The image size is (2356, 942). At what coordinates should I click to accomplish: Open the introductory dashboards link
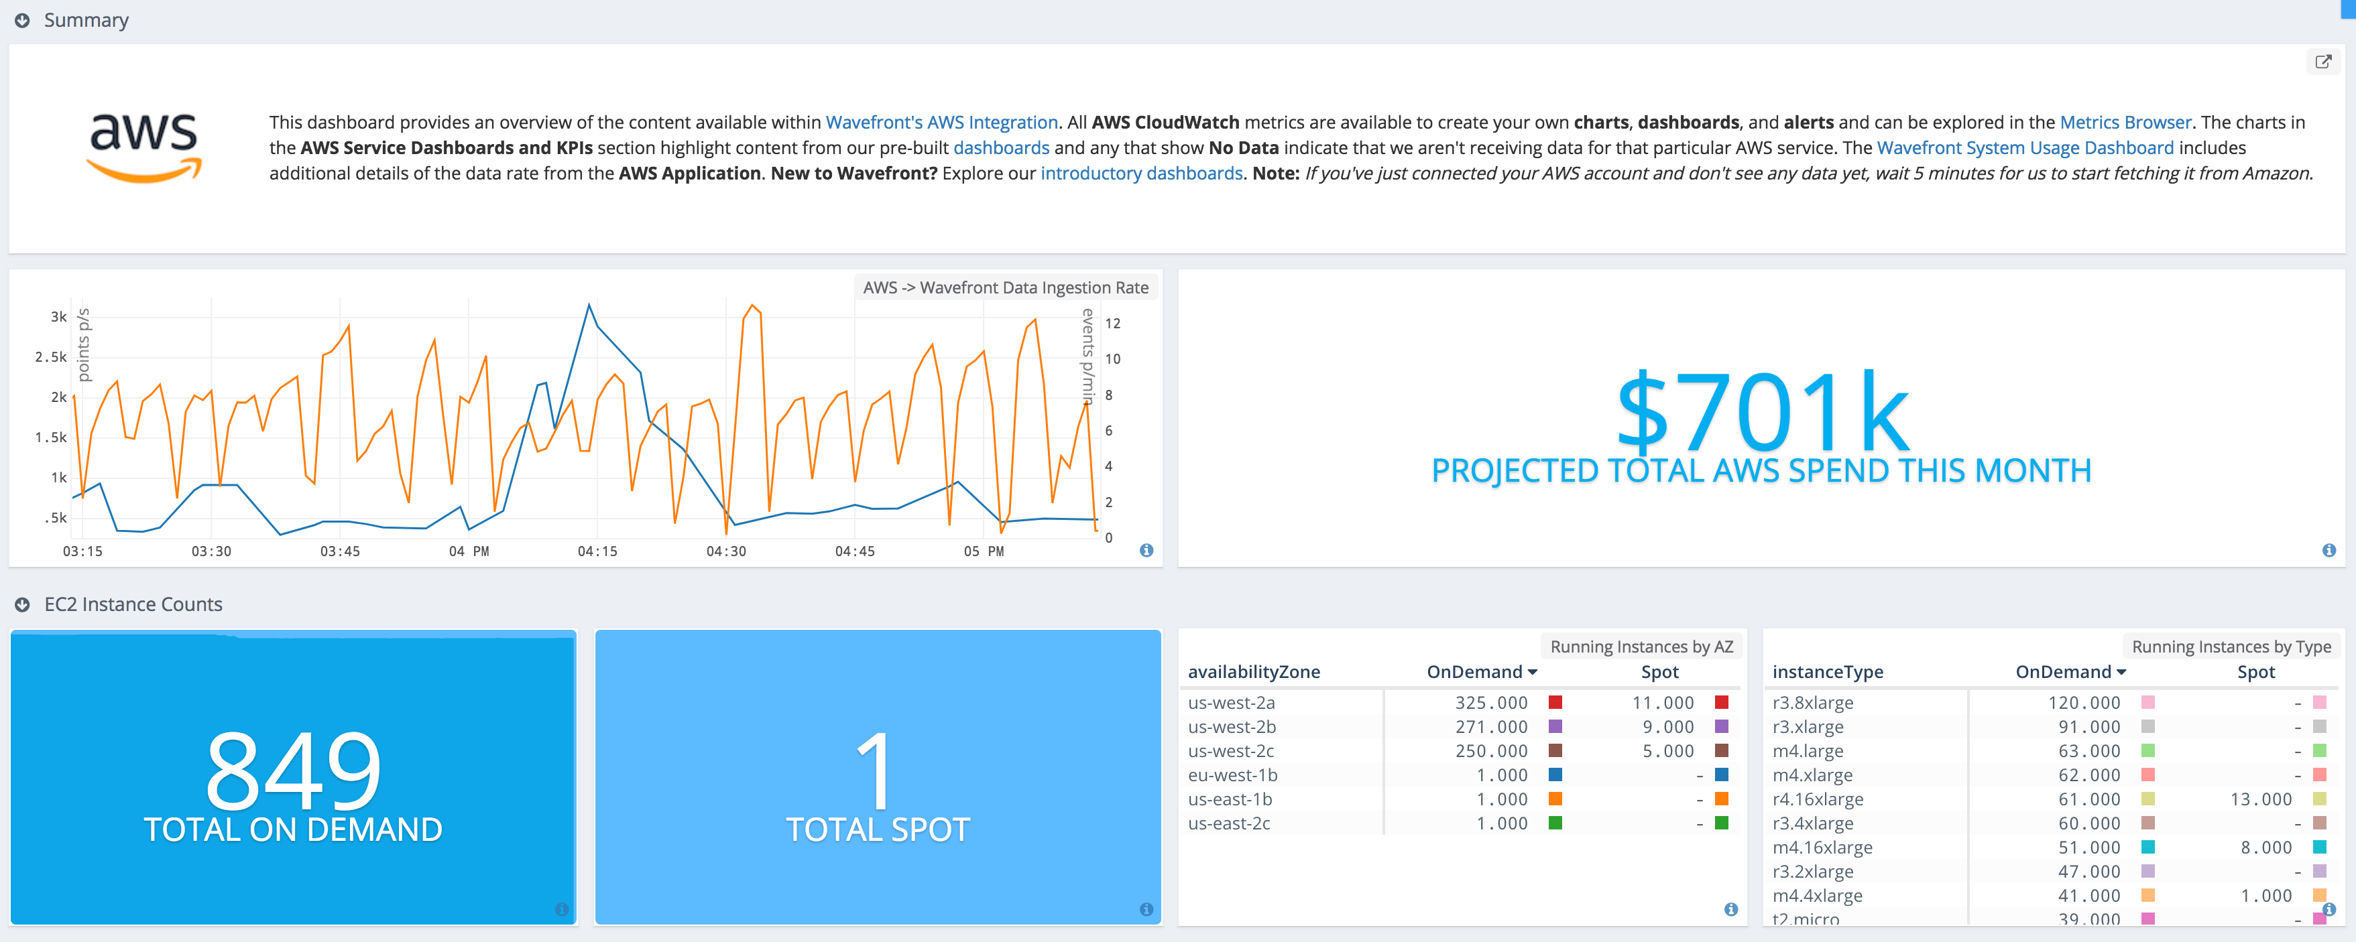[x=1140, y=174]
